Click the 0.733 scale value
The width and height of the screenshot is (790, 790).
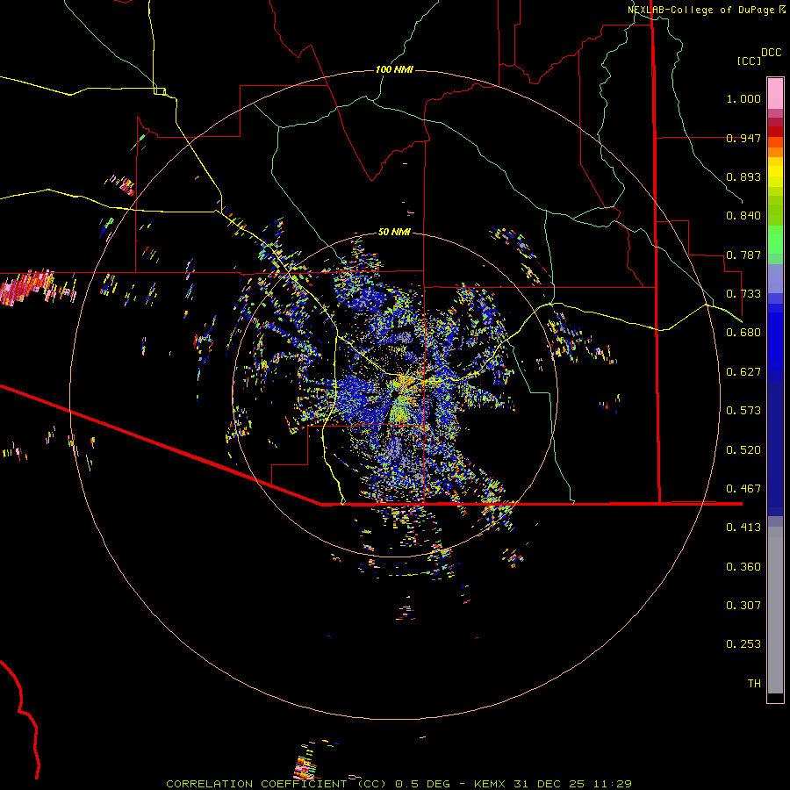point(743,294)
